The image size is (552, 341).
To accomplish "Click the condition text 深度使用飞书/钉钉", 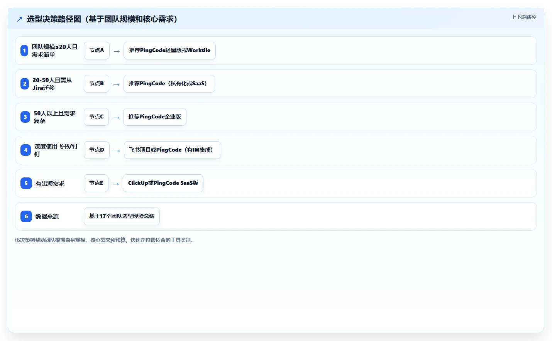I will coord(56,150).
